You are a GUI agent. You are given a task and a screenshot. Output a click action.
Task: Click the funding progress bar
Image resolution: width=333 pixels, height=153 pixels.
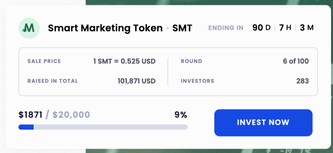point(103,127)
